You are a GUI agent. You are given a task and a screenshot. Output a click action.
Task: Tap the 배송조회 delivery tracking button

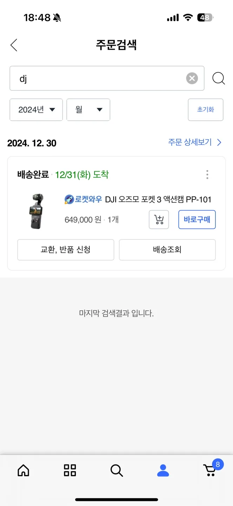click(167, 250)
